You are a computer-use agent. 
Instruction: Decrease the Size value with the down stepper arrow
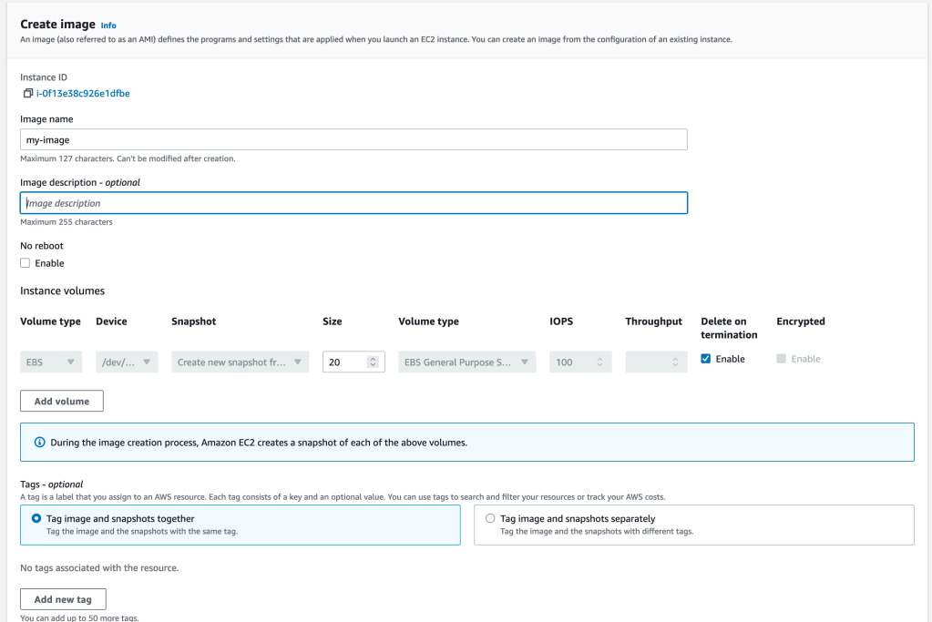point(374,364)
